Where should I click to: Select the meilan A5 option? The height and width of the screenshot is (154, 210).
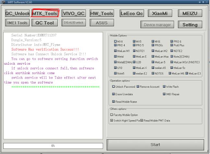[x=153, y=68]
